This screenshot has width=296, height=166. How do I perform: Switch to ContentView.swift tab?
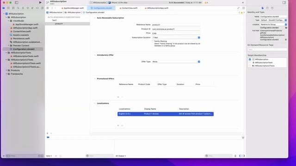(x=129, y=8)
